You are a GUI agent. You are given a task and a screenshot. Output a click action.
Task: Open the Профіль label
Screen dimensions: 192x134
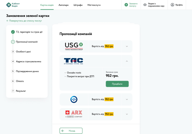click(x=179, y=5)
